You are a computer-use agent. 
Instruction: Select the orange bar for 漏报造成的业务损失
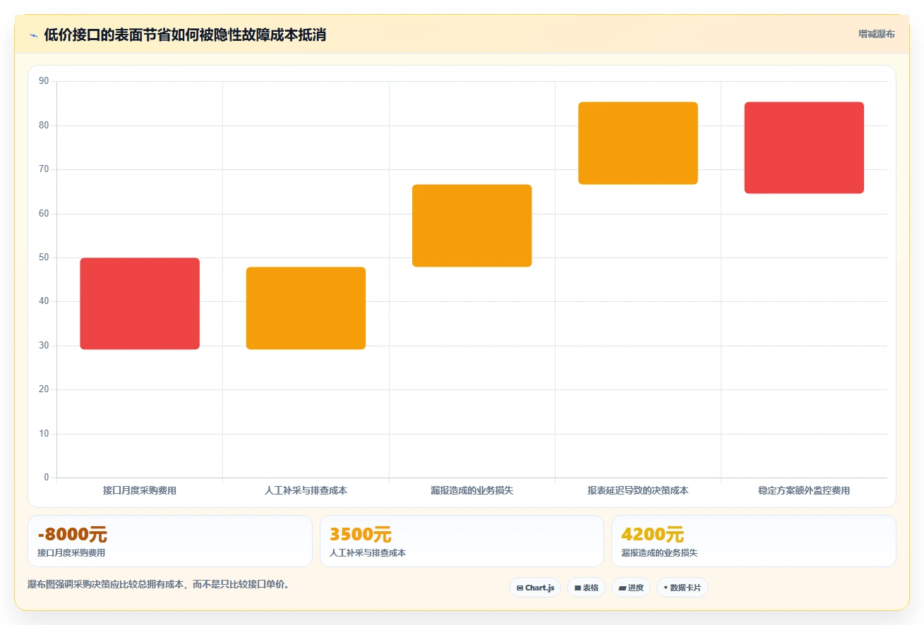pyautogui.click(x=472, y=226)
